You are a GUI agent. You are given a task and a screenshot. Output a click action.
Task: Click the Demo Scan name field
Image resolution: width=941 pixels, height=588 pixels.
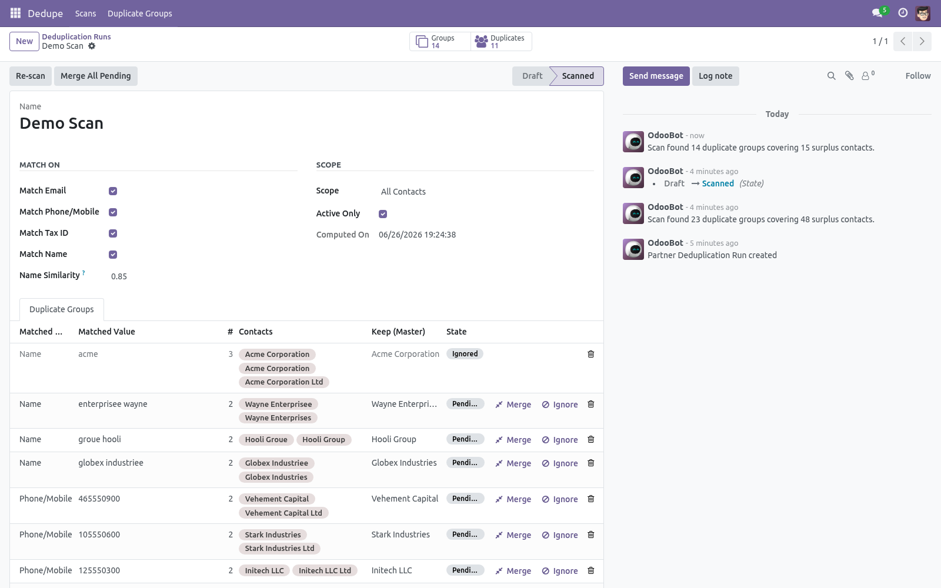306,123
